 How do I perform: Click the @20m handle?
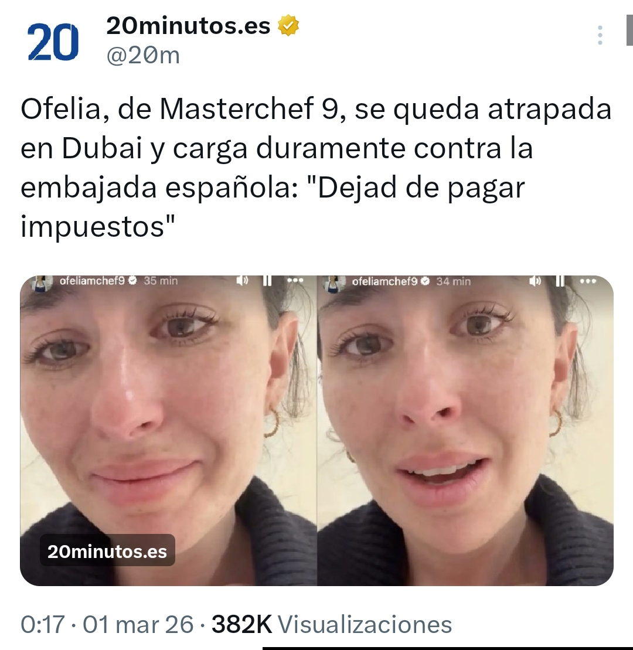143,55
